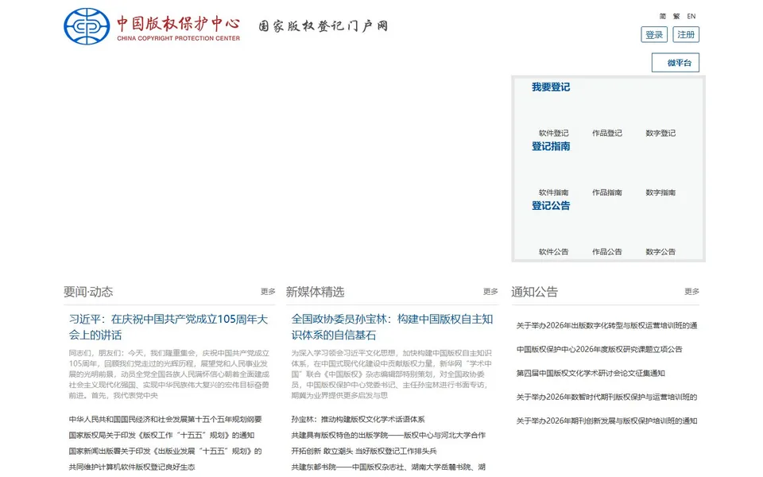Screen dimensions: 763x477
Task: Click the 登录 login button
Action: pos(654,34)
